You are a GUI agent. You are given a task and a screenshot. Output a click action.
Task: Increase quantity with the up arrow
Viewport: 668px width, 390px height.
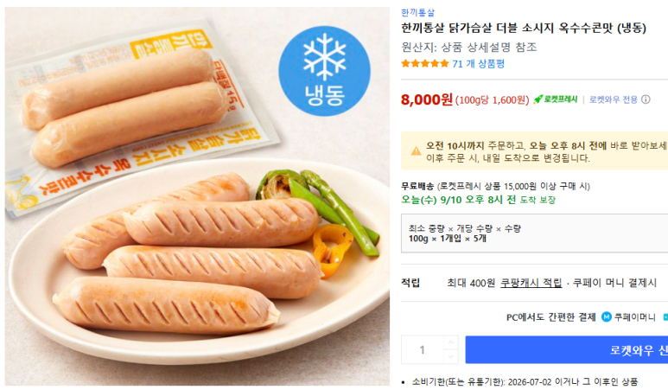click(450, 342)
